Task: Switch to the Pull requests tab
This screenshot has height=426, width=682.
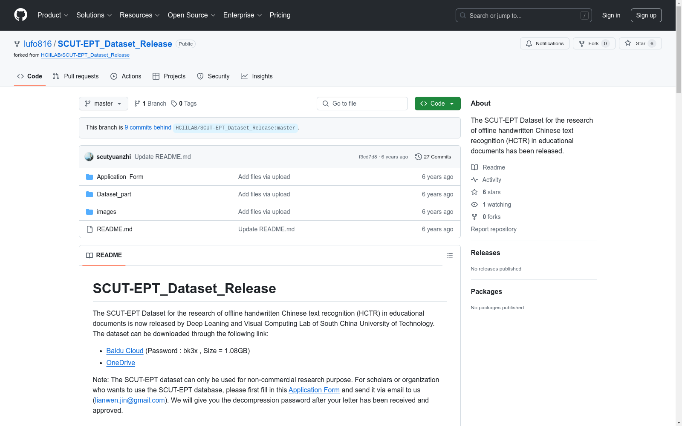Action: coord(76,76)
